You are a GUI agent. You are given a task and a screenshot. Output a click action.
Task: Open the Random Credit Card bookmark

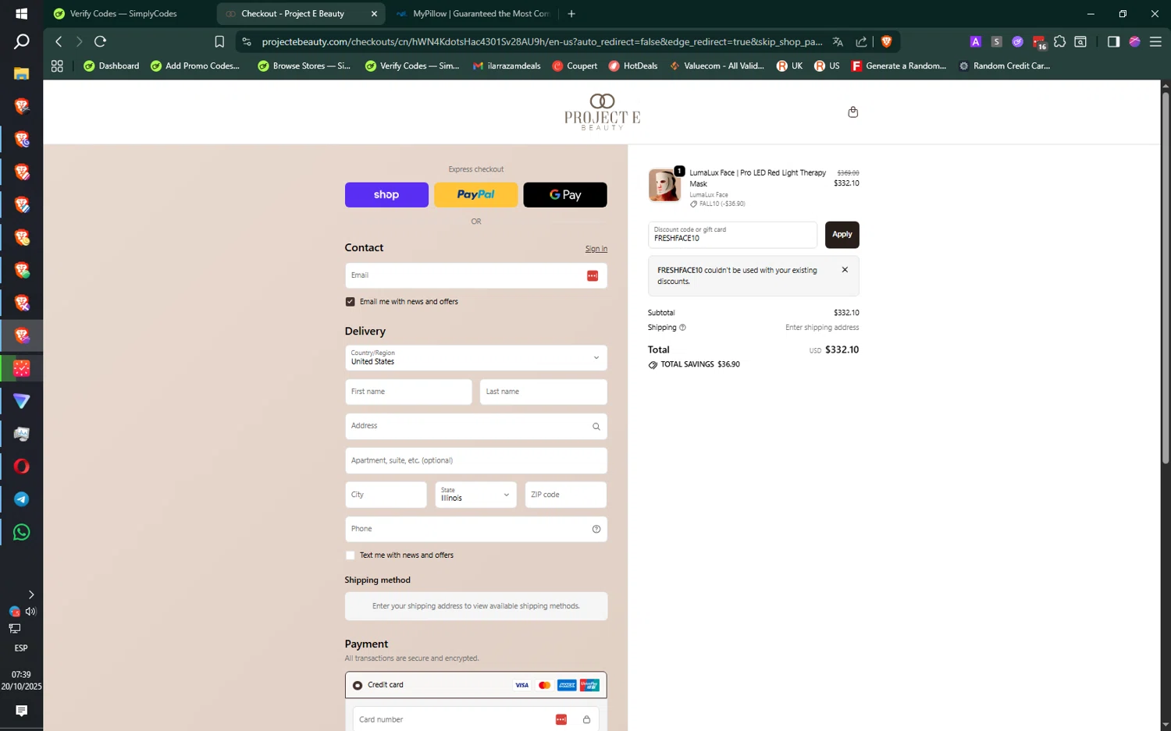[x=1004, y=66]
